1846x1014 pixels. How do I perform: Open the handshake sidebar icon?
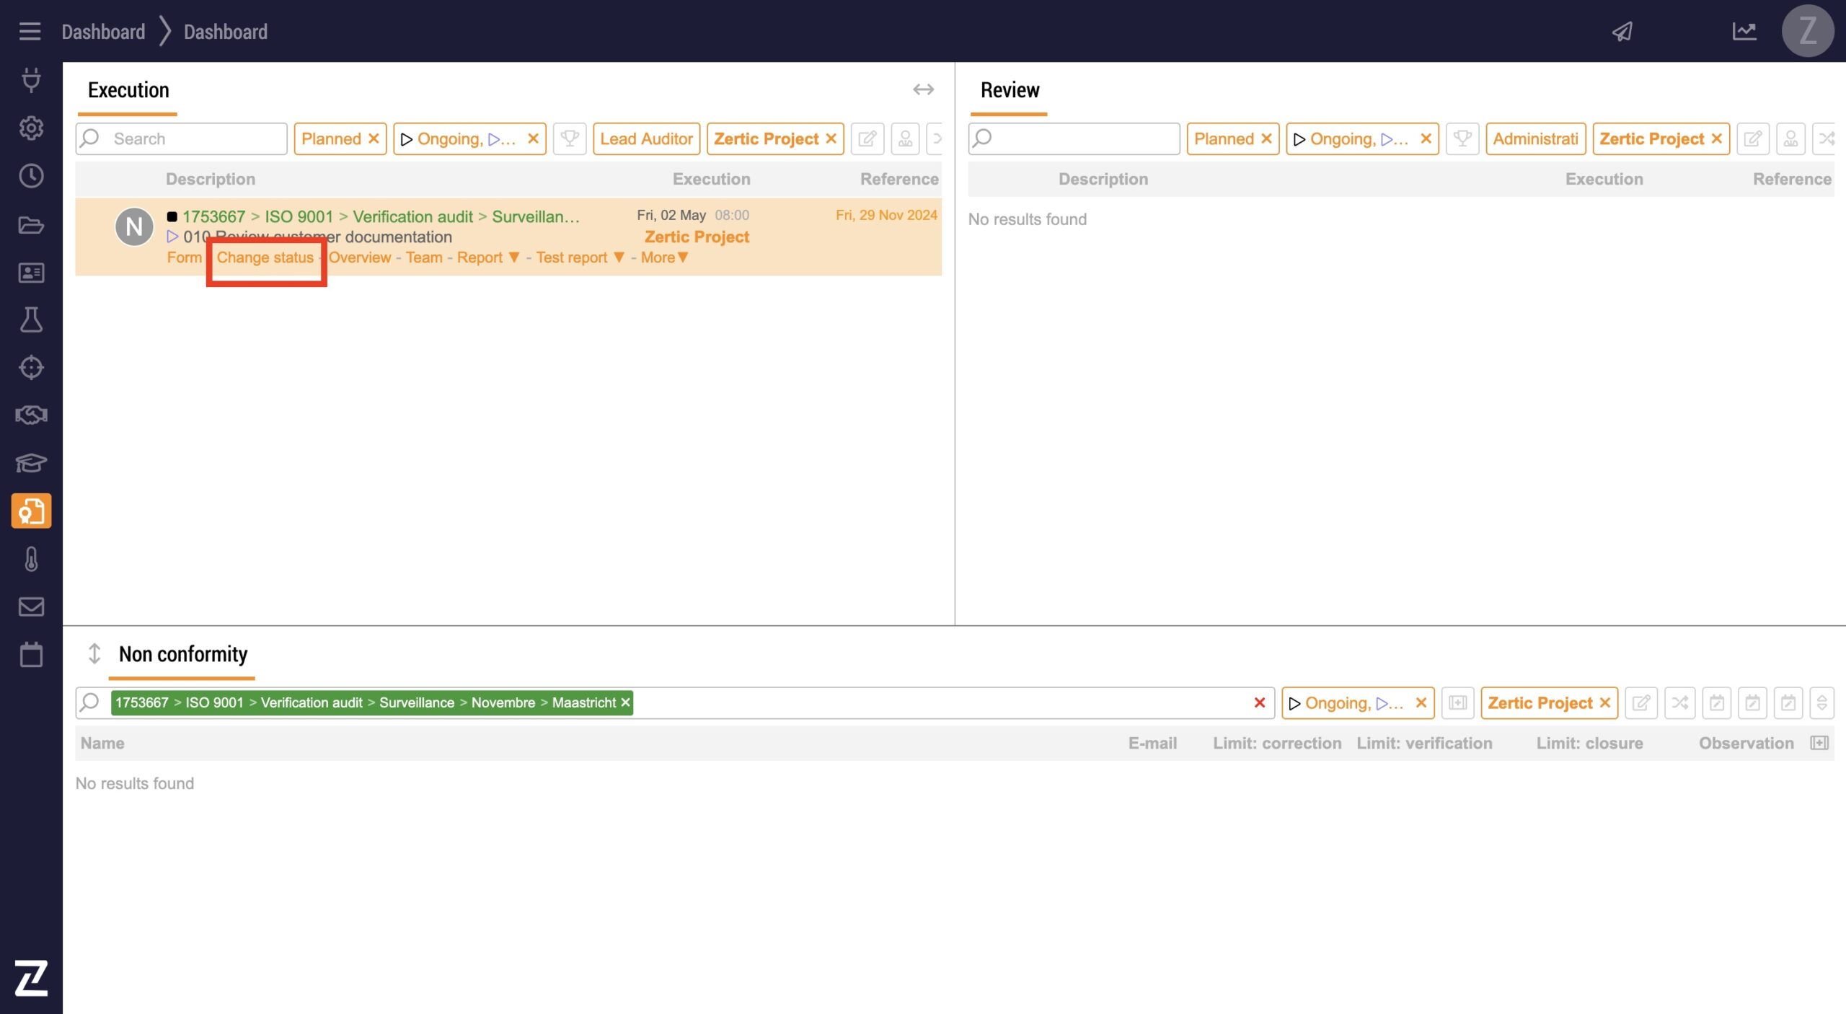click(31, 415)
